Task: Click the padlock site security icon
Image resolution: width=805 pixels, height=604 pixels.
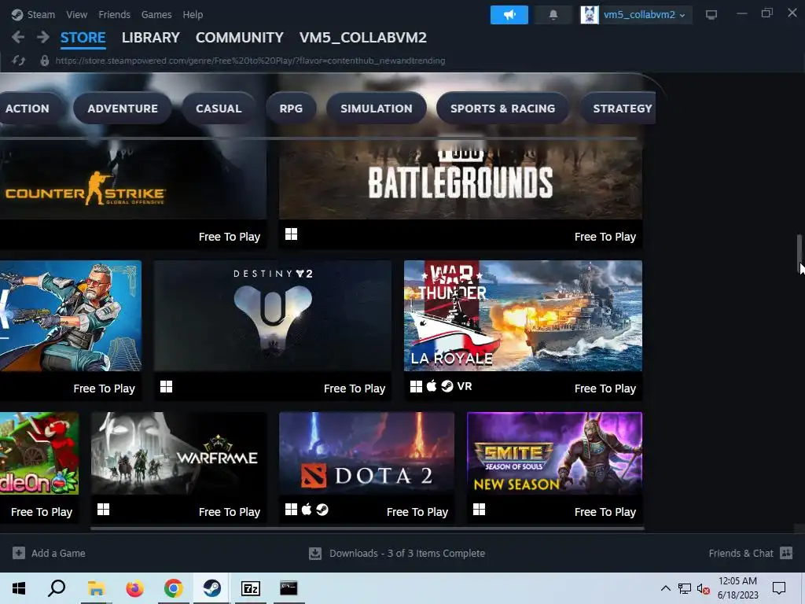Action: point(45,61)
